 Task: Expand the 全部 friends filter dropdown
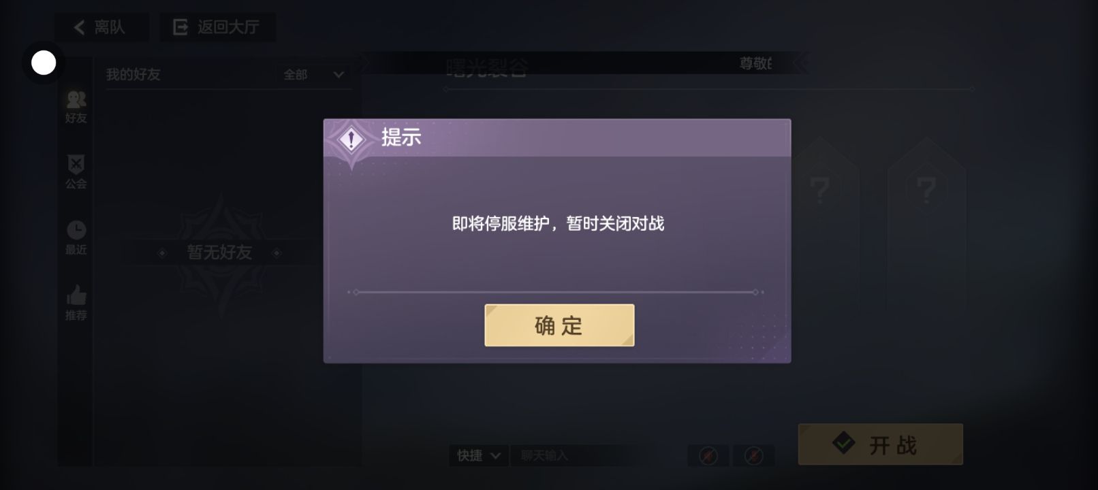[314, 74]
